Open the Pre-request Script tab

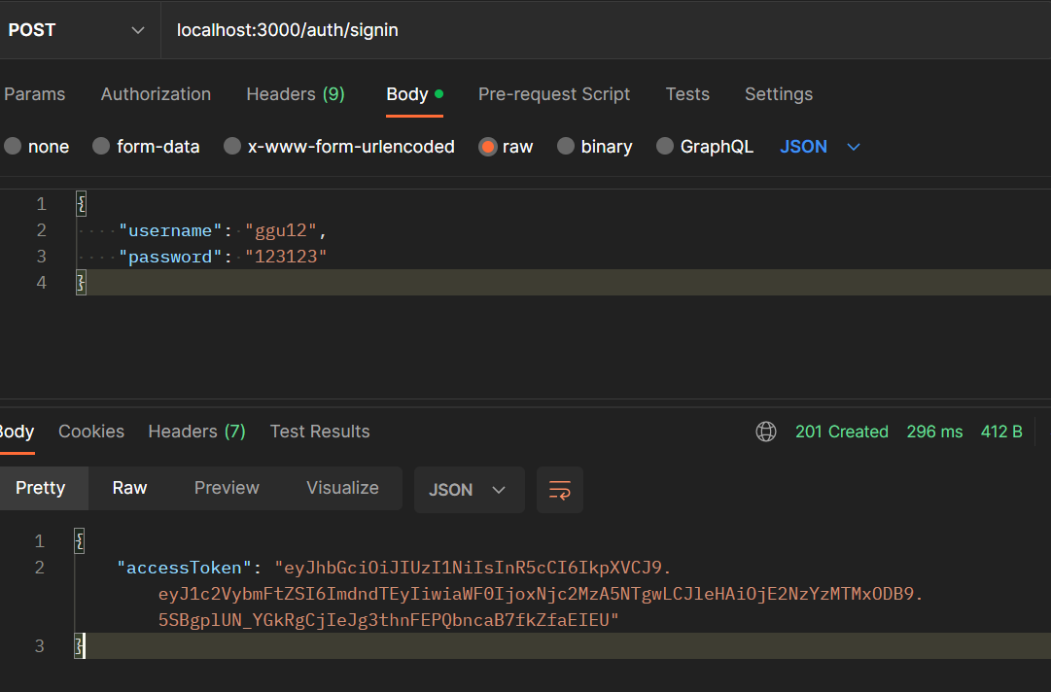tap(553, 94)
